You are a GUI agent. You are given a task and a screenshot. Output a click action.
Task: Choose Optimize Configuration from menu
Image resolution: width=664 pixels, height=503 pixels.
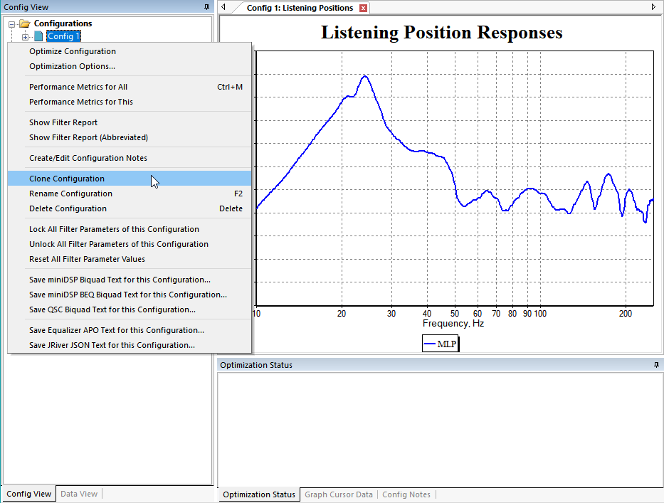click(x=130, y=51)
